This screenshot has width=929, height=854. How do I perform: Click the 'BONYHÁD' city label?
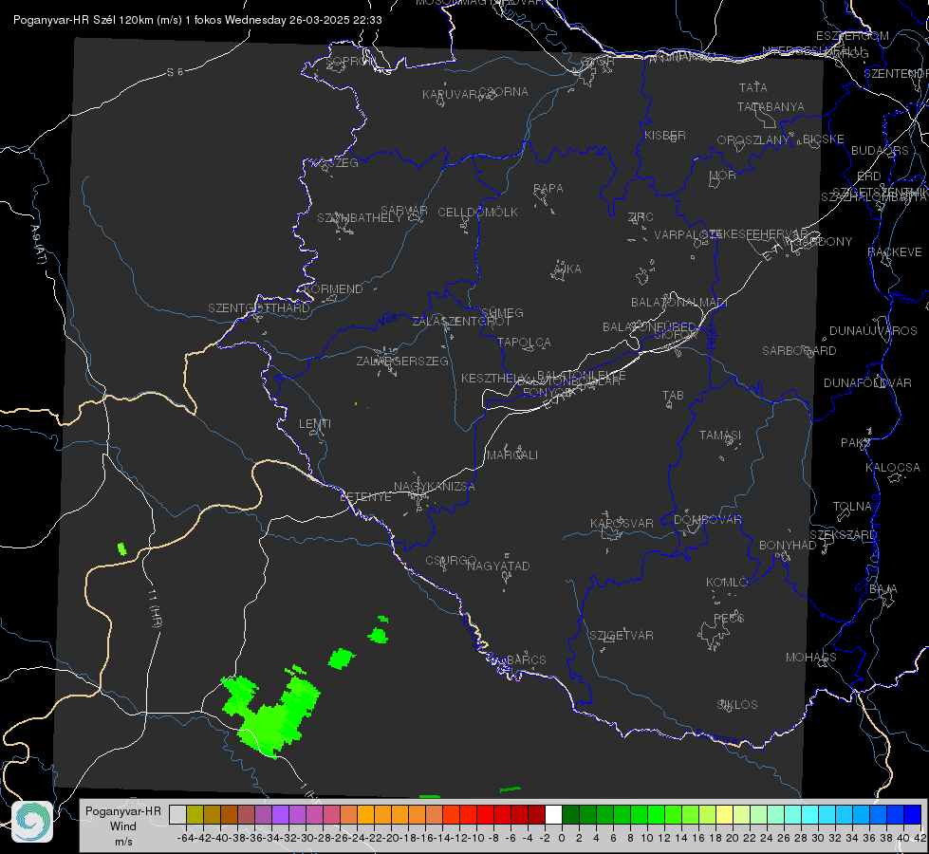[x=788, y=546]
